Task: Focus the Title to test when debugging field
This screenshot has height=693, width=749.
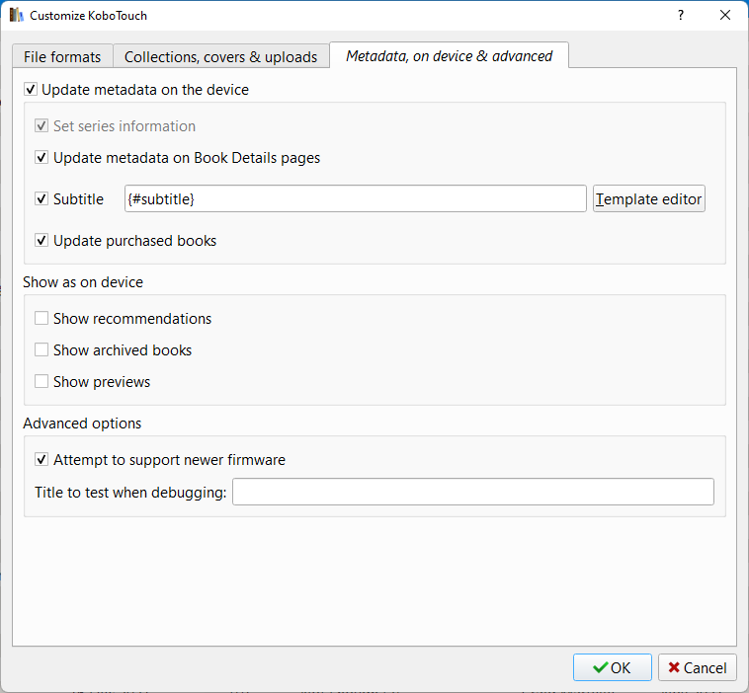Action: pos(472,492)
